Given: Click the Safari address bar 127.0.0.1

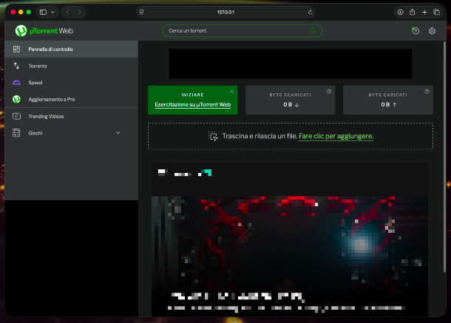Looking at the screenshot, I should (225, 12).
